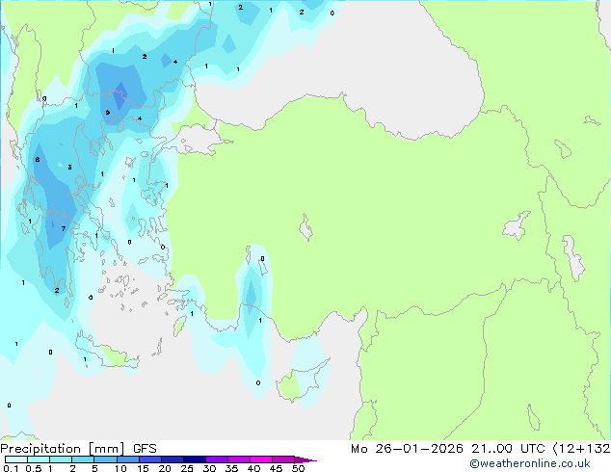Open the weatheronline.co.uk copyright link
Image resolution: width=611 pixels, height=472 pixels.
529,463
